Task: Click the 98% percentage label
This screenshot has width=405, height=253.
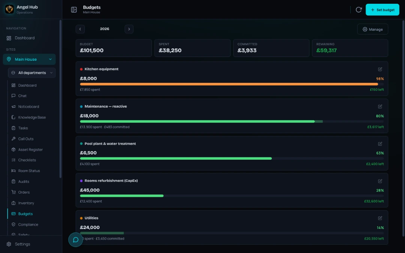Action: click(380, 79)
